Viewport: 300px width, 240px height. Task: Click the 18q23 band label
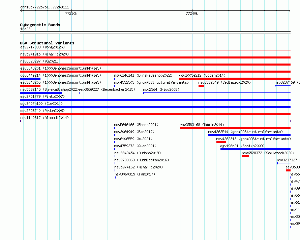[25, 29]
